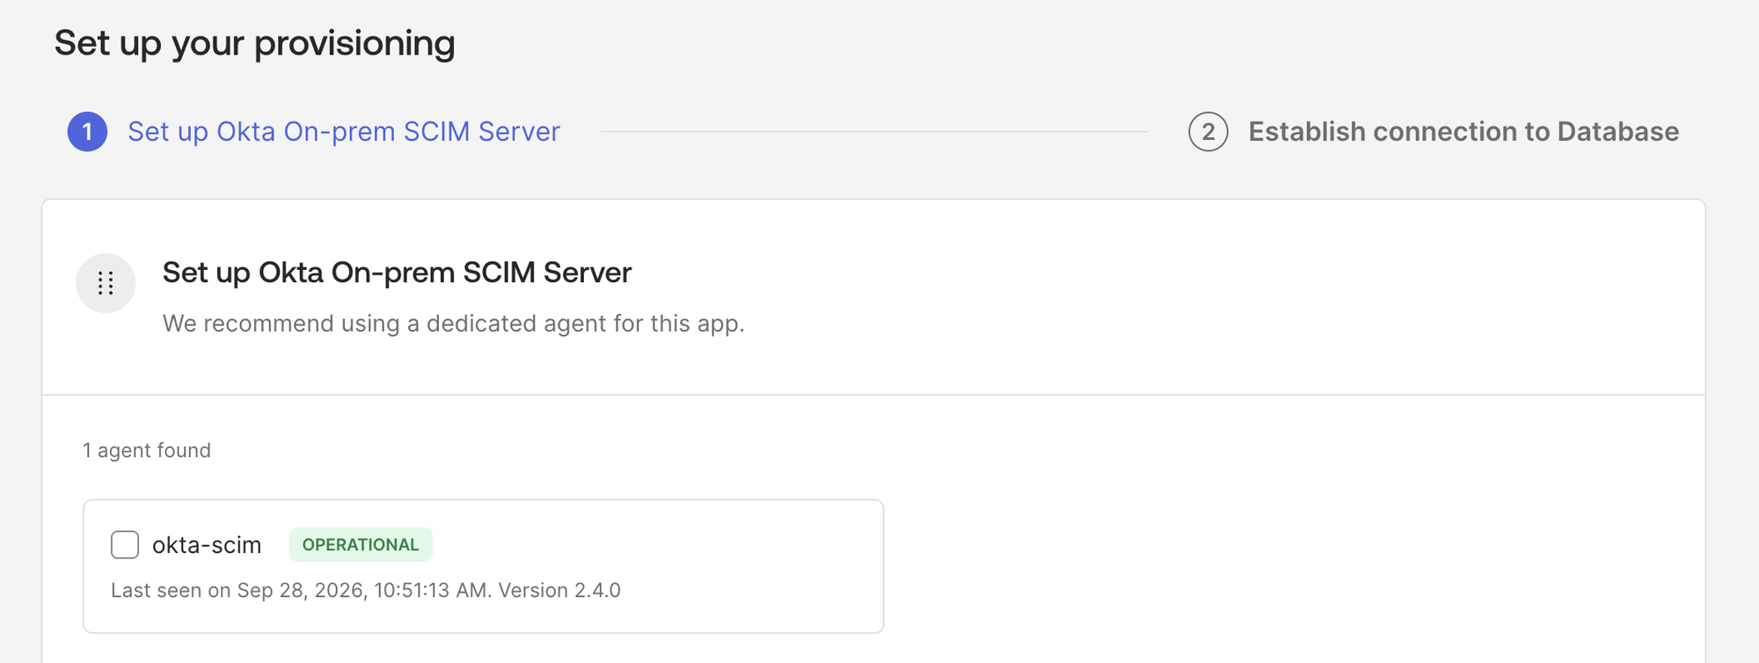Click the OPERATIONAL status badge
Viewport: 1759px width, 663px height.
tap(361, 544)
